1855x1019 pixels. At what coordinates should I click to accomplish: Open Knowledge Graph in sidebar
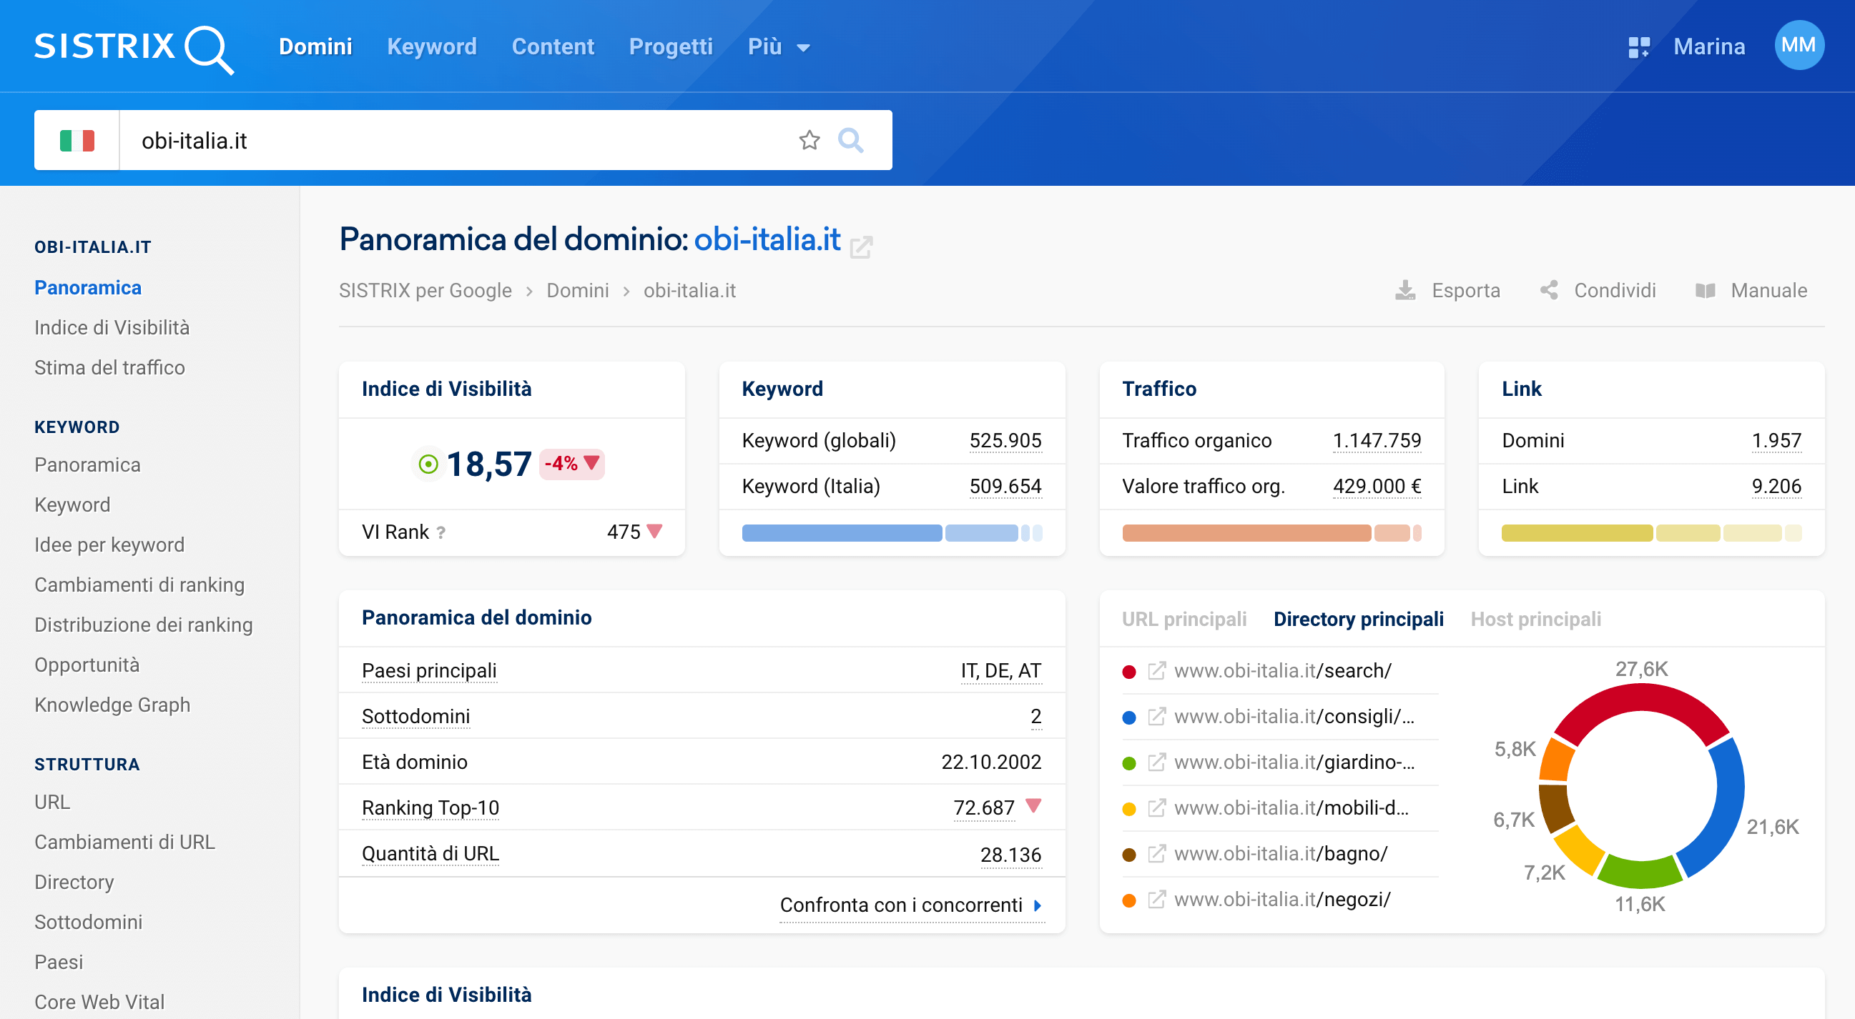pyautogui.click(x=112, y=705)
